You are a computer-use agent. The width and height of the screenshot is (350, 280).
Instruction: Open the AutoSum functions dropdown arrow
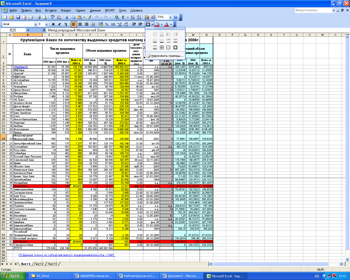pos(128,17)
